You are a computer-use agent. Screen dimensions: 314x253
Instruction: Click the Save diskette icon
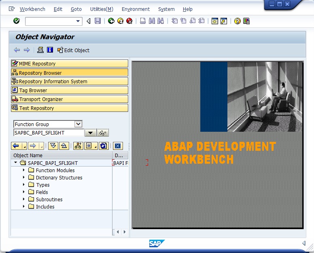click(98, 21)
